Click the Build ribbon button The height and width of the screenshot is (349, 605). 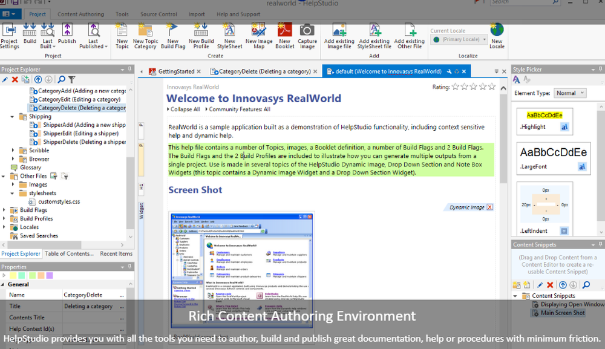(30, 33)
